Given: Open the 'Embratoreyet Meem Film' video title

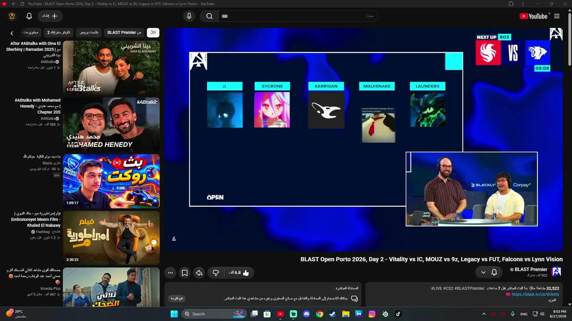Looking at the screenshot, I should coord(36,219).
